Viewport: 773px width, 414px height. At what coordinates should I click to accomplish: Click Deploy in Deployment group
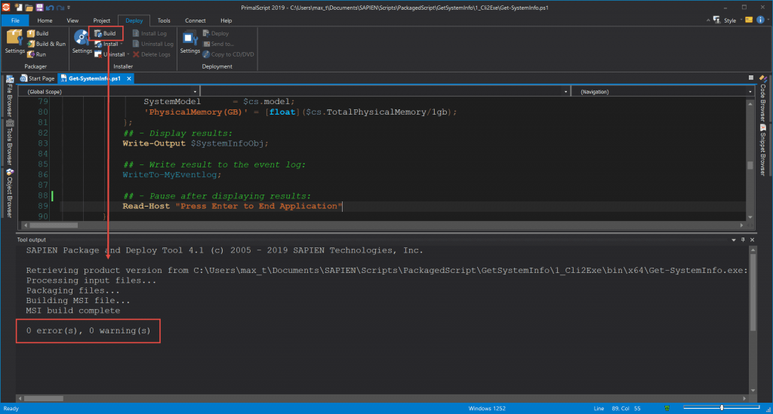(215, 33)
